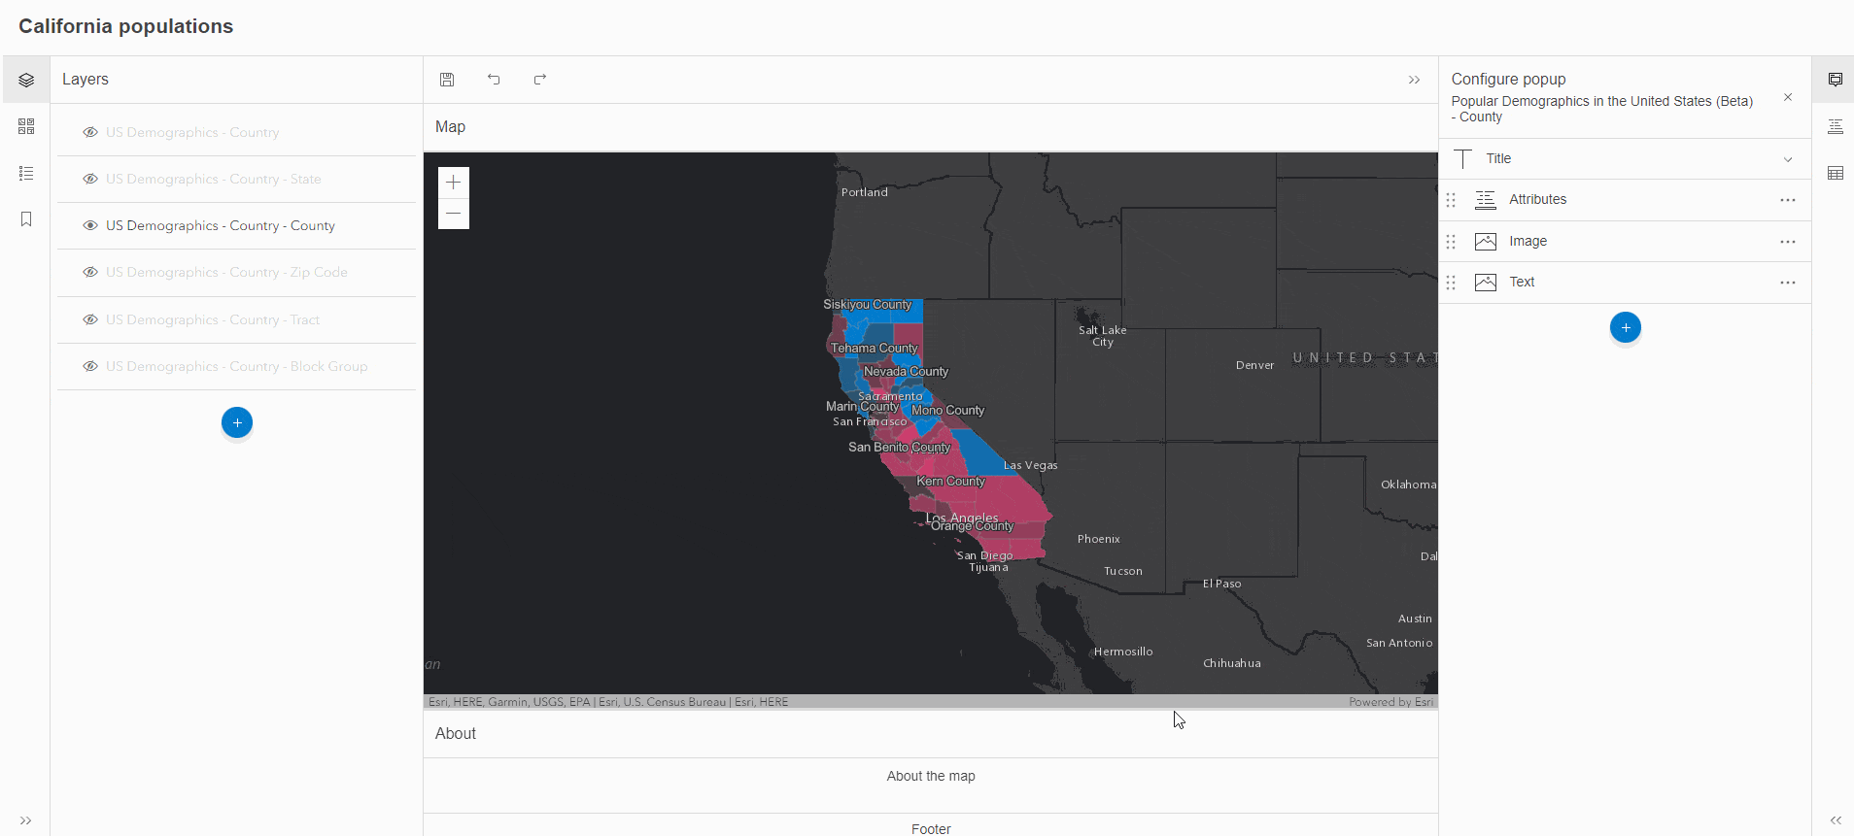Collapse the map toolbar double-chevron

(1414, 80)
